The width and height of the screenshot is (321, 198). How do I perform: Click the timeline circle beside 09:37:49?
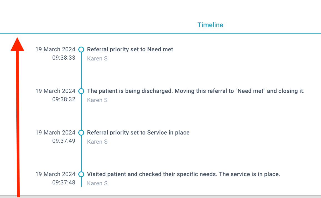81,133
